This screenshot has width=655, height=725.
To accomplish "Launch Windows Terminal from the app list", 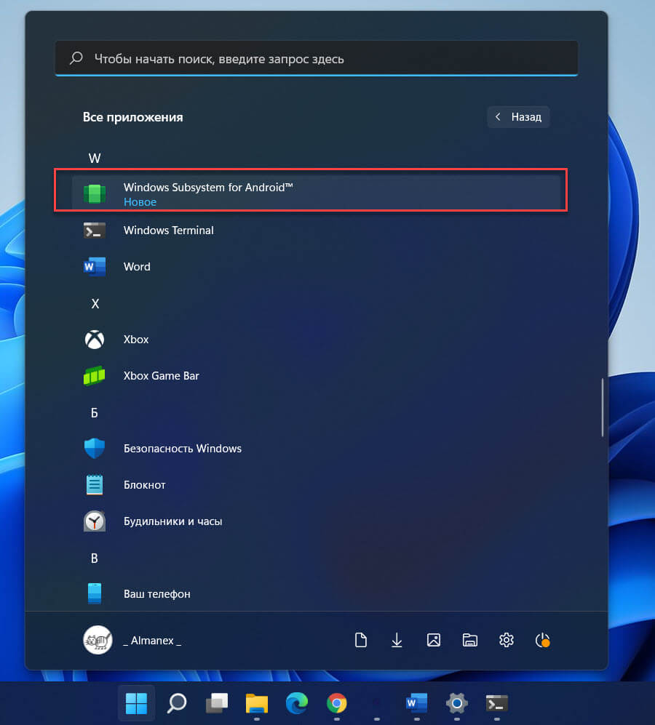I will [316, 231].
